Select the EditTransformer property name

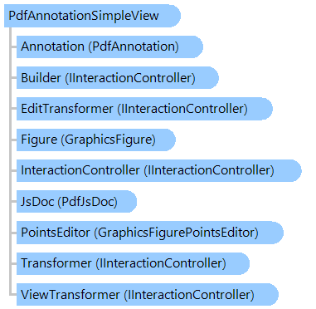point(67,109)
